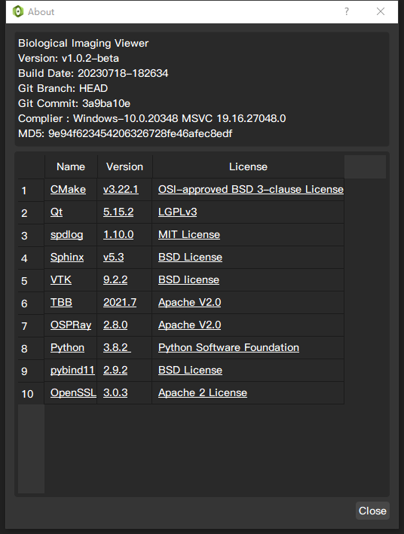Open the Qt name link
The image size is (404, 534).
57,212
